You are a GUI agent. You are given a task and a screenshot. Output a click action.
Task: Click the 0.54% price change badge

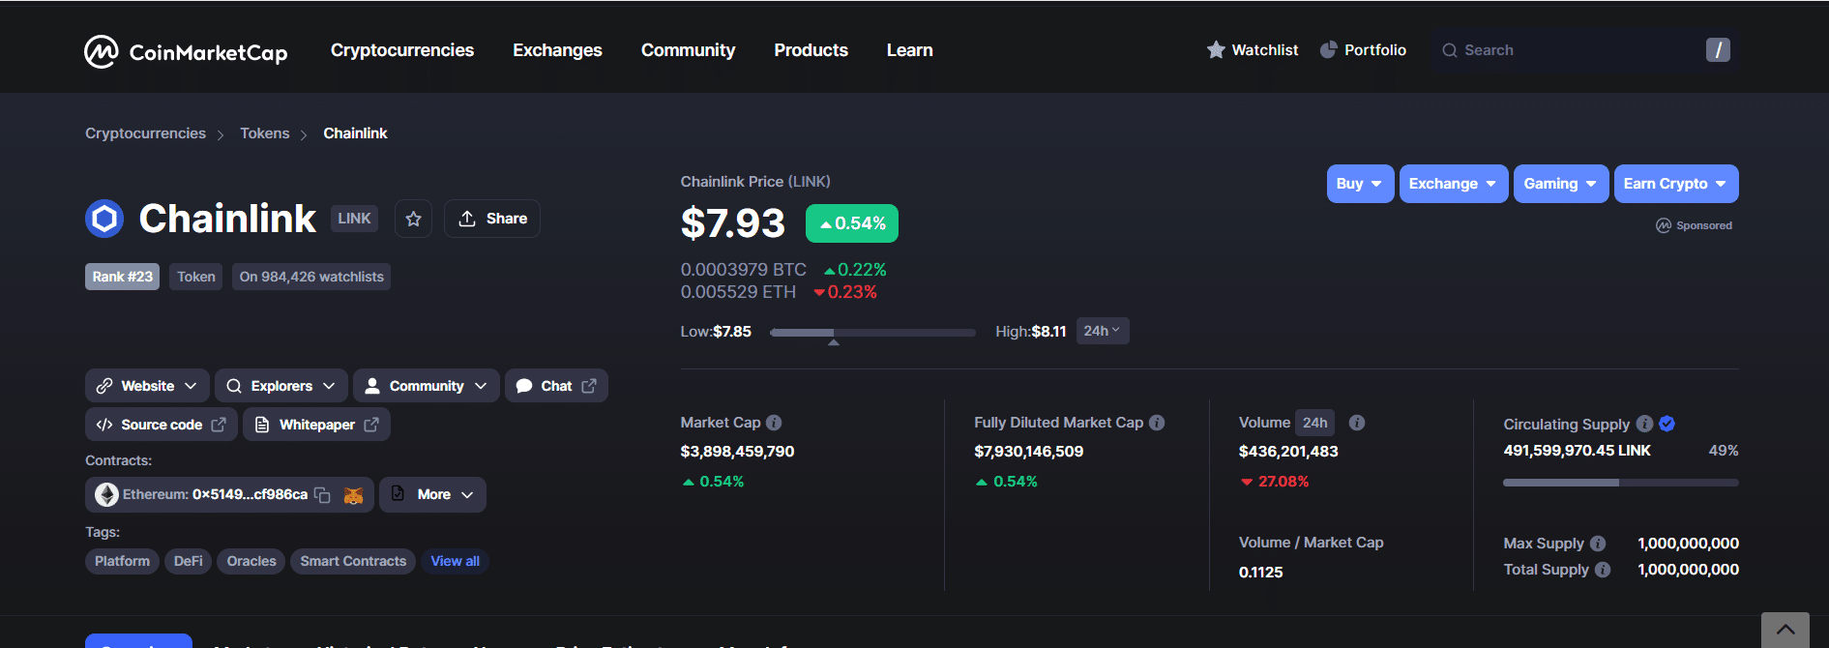[x=852, y=223]
